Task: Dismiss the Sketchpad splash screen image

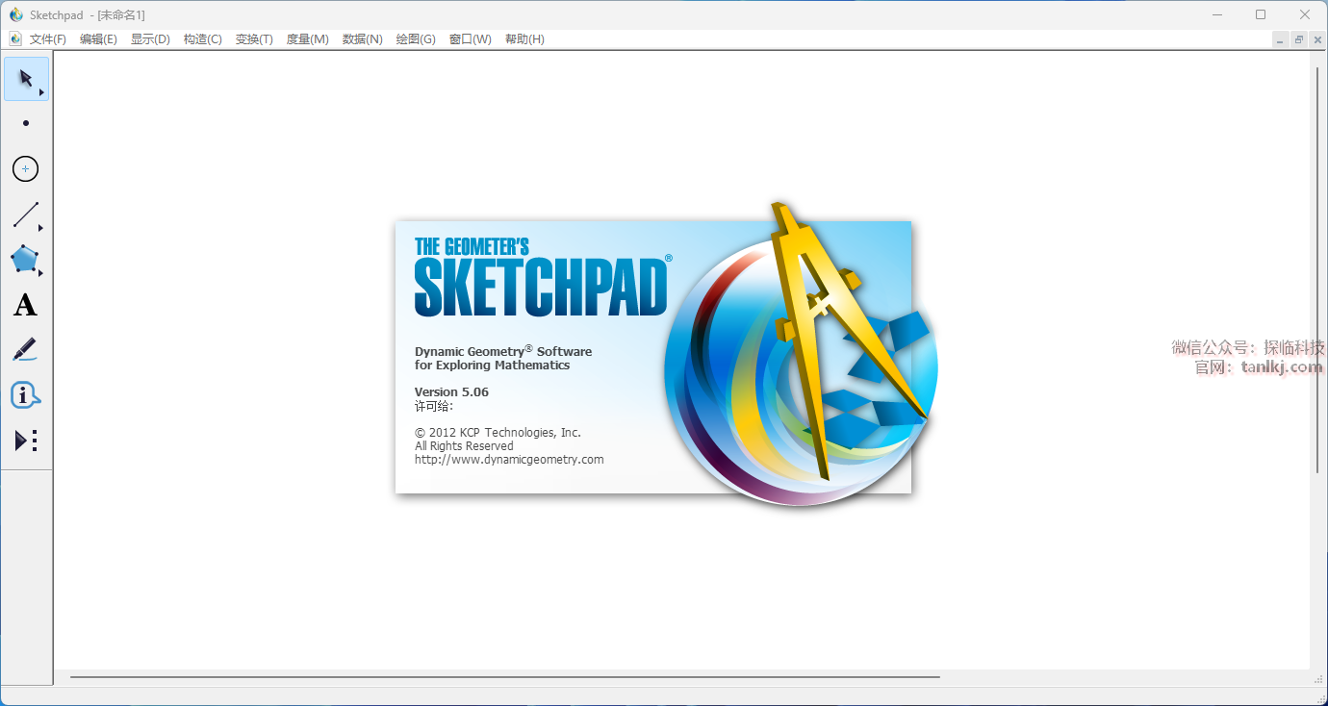Action: (652, 358)
